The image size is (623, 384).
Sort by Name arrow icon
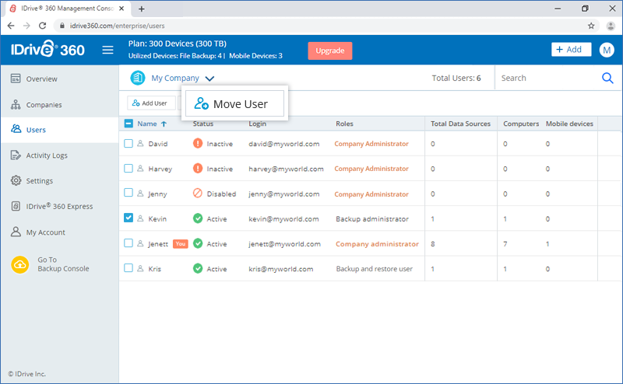click(x=164, y=124)
